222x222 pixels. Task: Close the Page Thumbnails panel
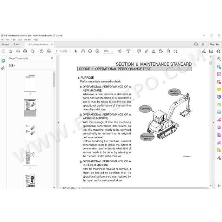52,58
